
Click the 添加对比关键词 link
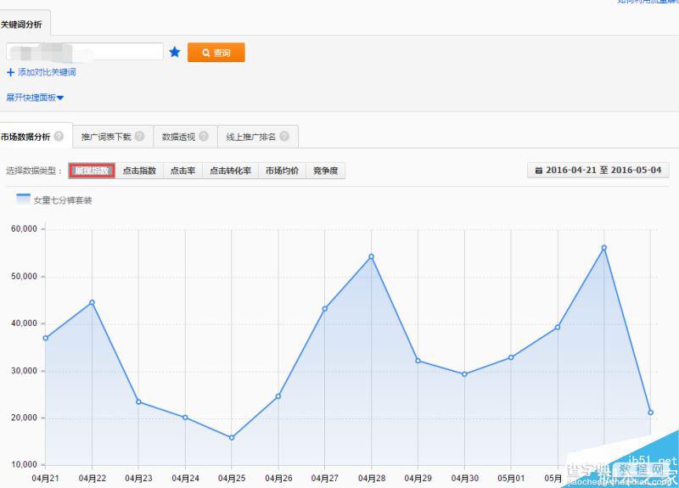pyautogui.click(x=47, y=72)
